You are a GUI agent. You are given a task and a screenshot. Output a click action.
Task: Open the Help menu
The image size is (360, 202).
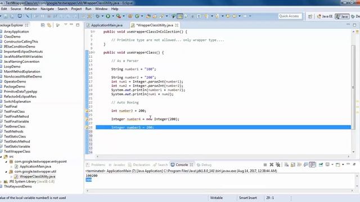point(115,9)
